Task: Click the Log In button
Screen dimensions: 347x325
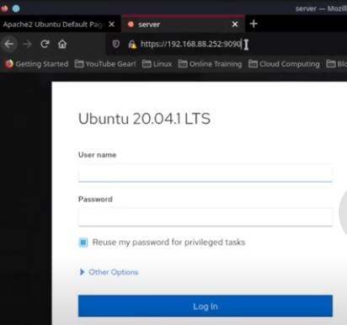Action: tap(206, 306)
